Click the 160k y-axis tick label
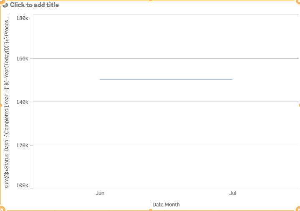This screenshot has width=300, height=211. pyautogui.click(x=22, y=59)
